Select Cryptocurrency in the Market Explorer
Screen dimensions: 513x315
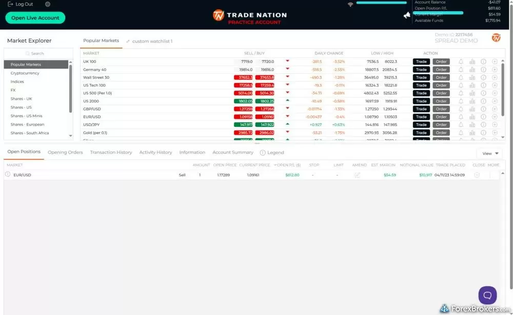click(x=25, y=73)
